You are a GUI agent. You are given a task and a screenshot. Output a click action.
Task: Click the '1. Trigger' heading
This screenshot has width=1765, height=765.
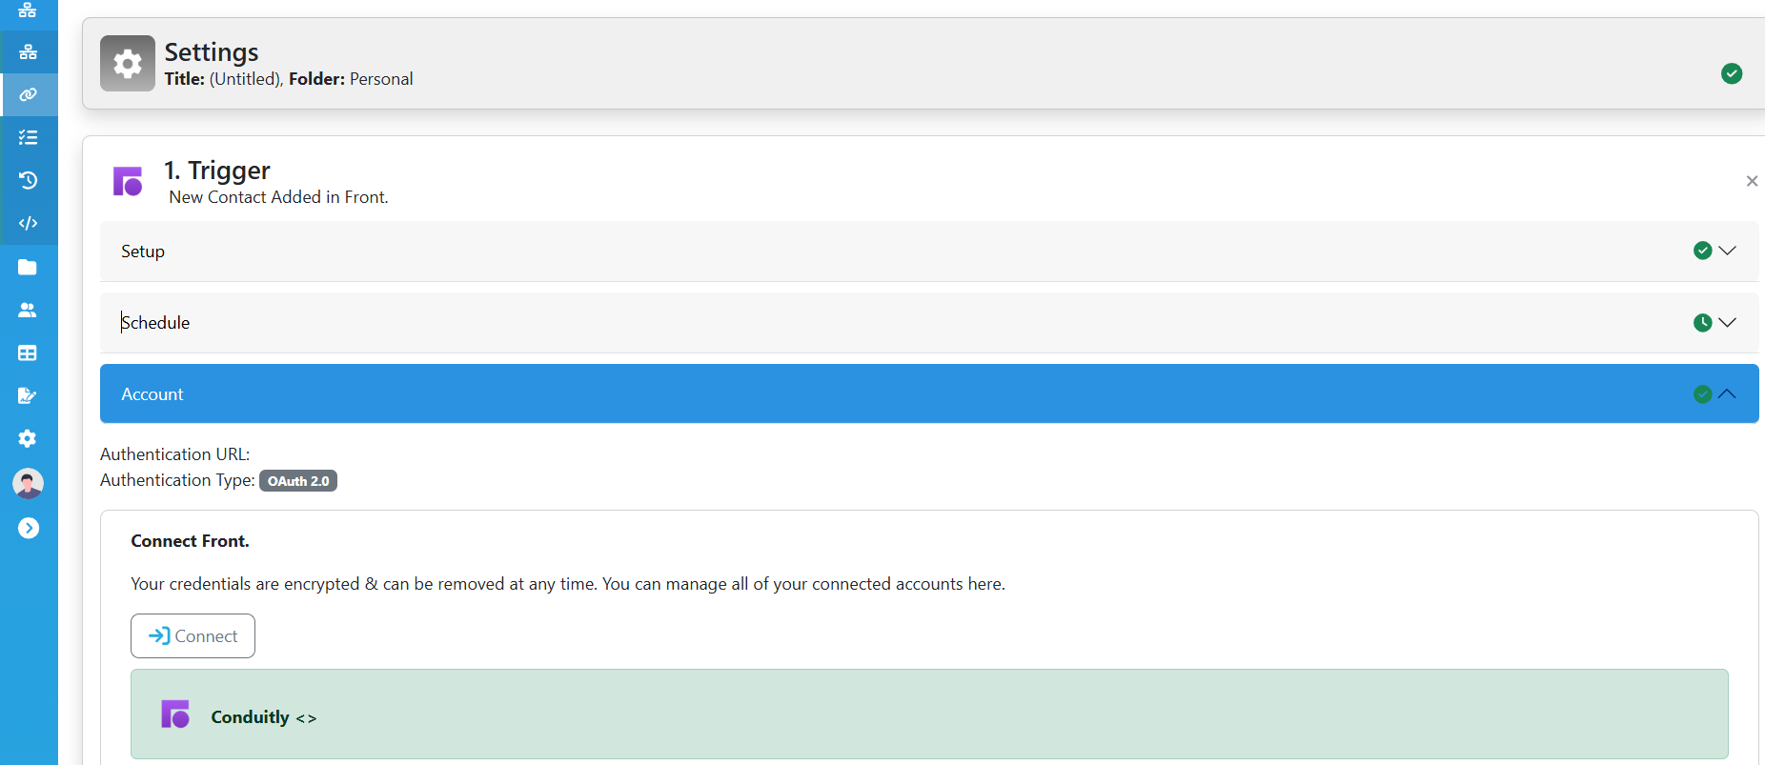click(217, 170)
